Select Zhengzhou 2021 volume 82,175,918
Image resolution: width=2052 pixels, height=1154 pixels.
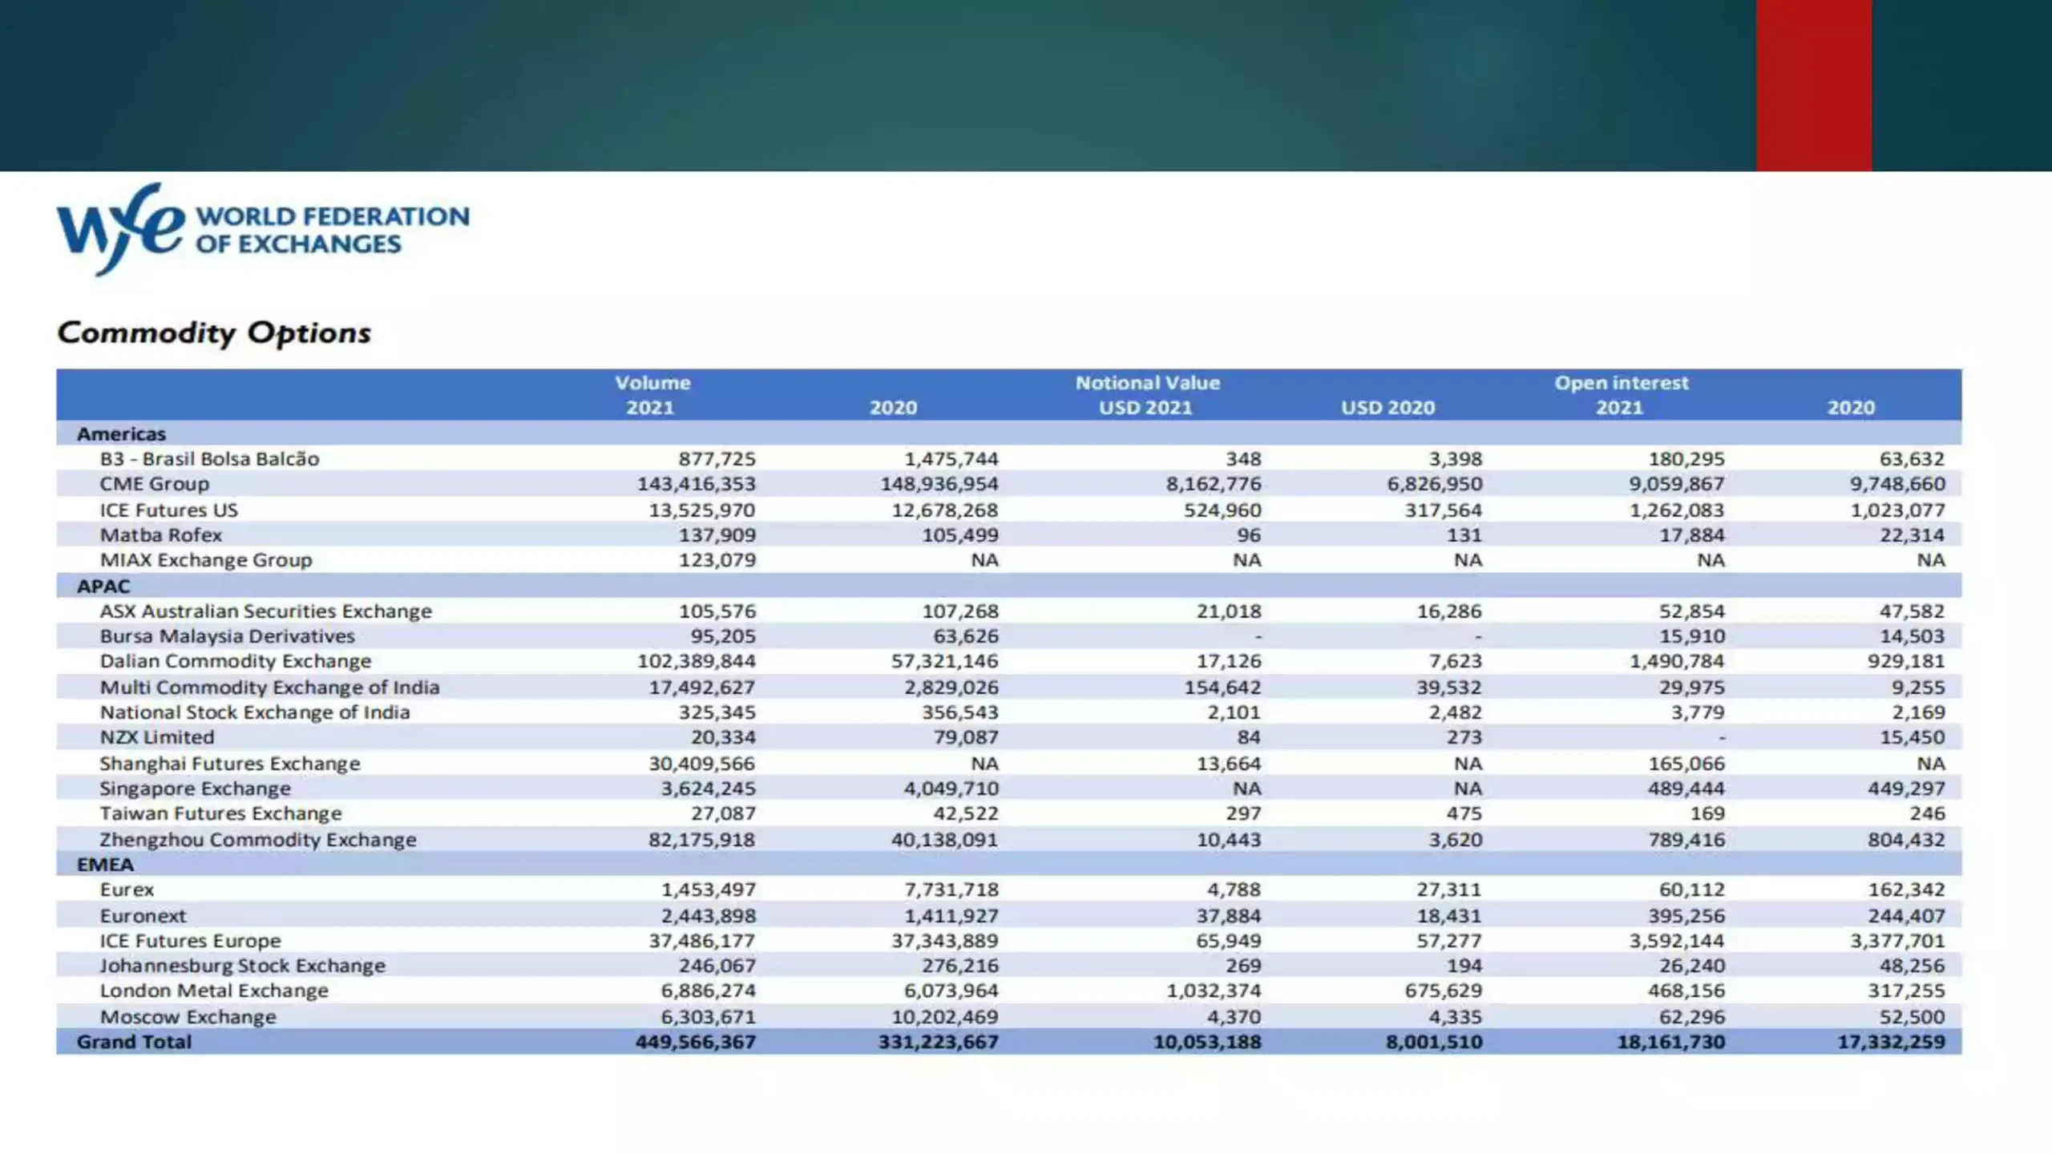click(701, 839)
